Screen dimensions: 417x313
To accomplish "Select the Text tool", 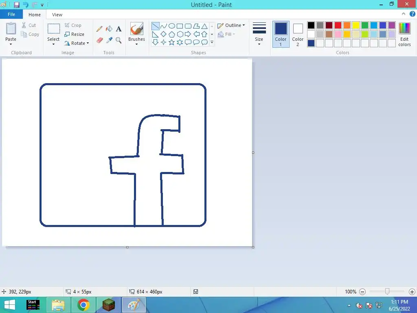I will 119,29.
